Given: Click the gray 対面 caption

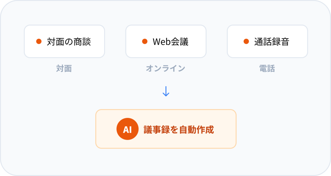Looking at the screenshot, I should pos(64,68).
